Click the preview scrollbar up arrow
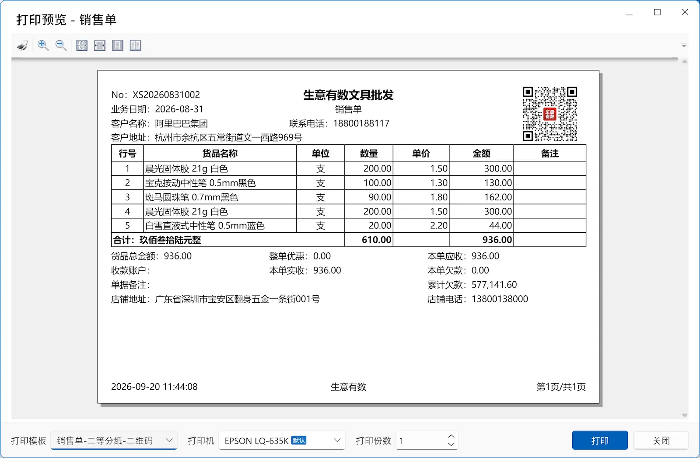 685,62
